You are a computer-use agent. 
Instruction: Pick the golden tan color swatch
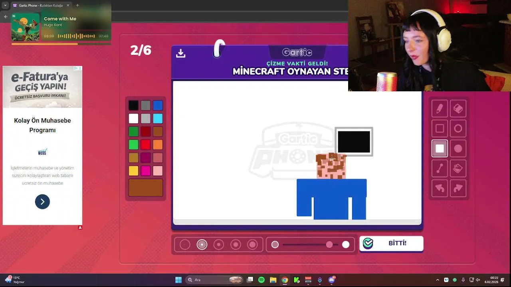pos(133,158)
